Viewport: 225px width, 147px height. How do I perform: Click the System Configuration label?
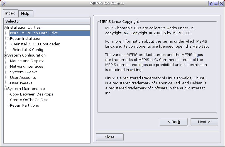(26, 55)
